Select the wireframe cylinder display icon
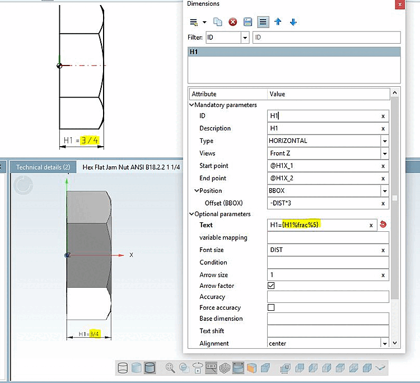The image size is (420, 383). point(123,368)
